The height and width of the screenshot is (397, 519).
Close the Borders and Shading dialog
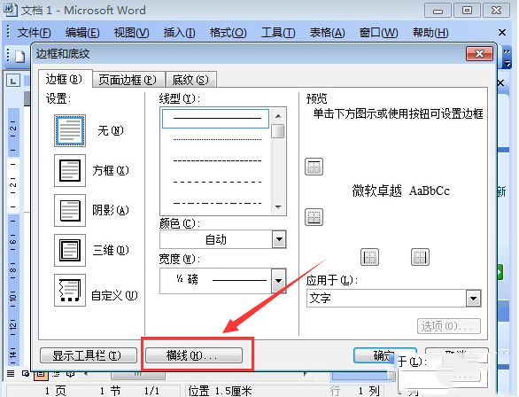479,54
